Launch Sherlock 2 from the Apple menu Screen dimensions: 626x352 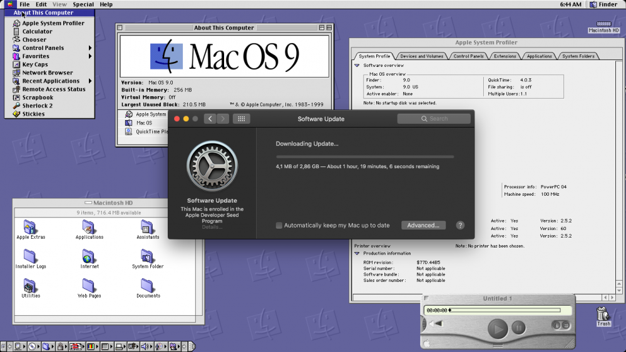[49, 106]
